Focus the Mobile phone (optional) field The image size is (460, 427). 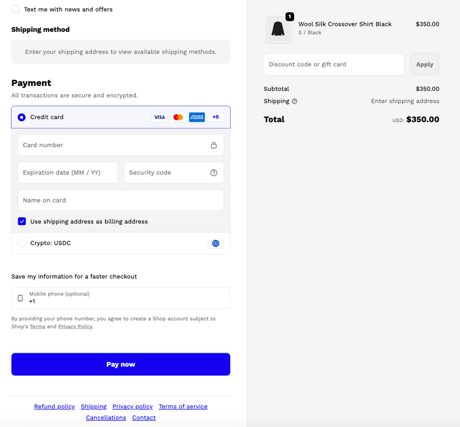(120, 298)
